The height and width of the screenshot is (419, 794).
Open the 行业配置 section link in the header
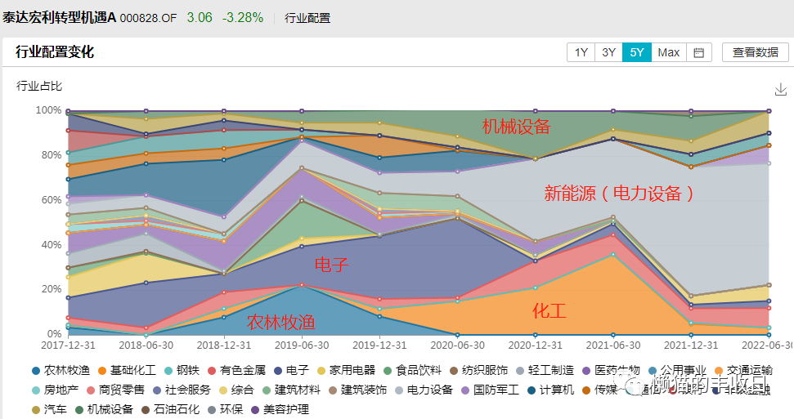click(307, 18)
